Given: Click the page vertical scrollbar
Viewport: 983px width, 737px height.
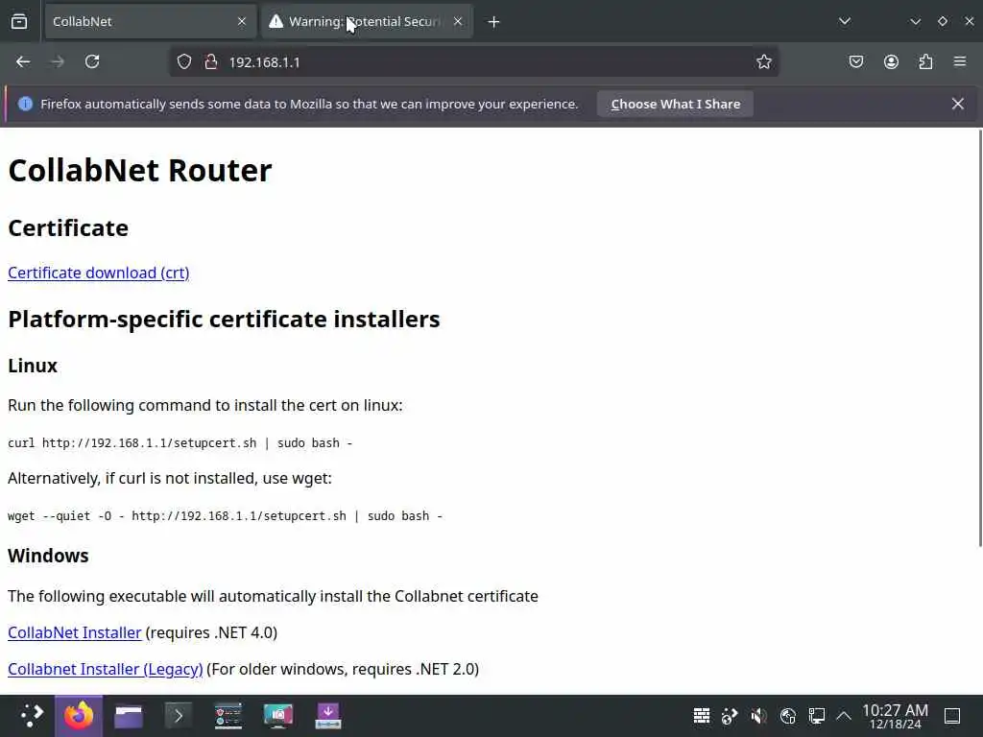Looking at the screenshot, I should click(x=979, y=339).
